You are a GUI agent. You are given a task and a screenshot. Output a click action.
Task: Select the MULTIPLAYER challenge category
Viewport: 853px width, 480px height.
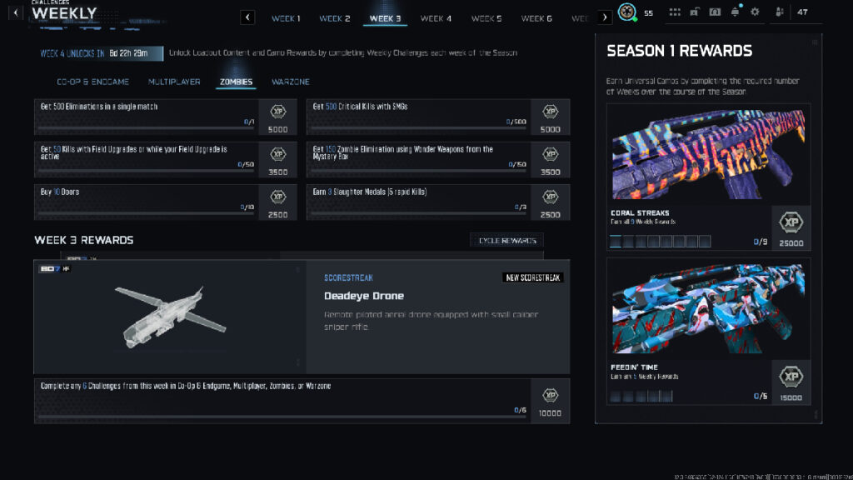[176, 81]
